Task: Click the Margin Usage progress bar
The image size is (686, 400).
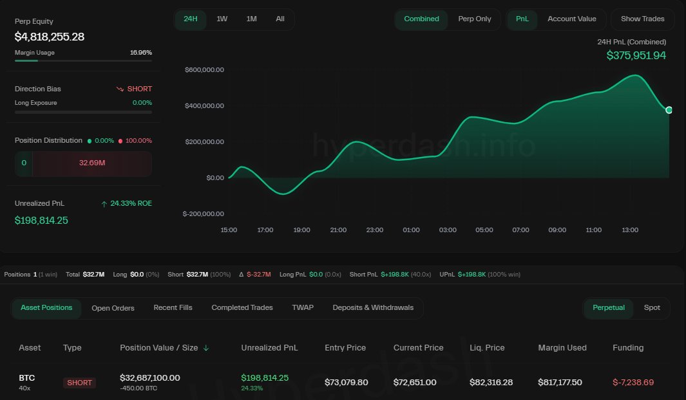Action: [83, 62]
